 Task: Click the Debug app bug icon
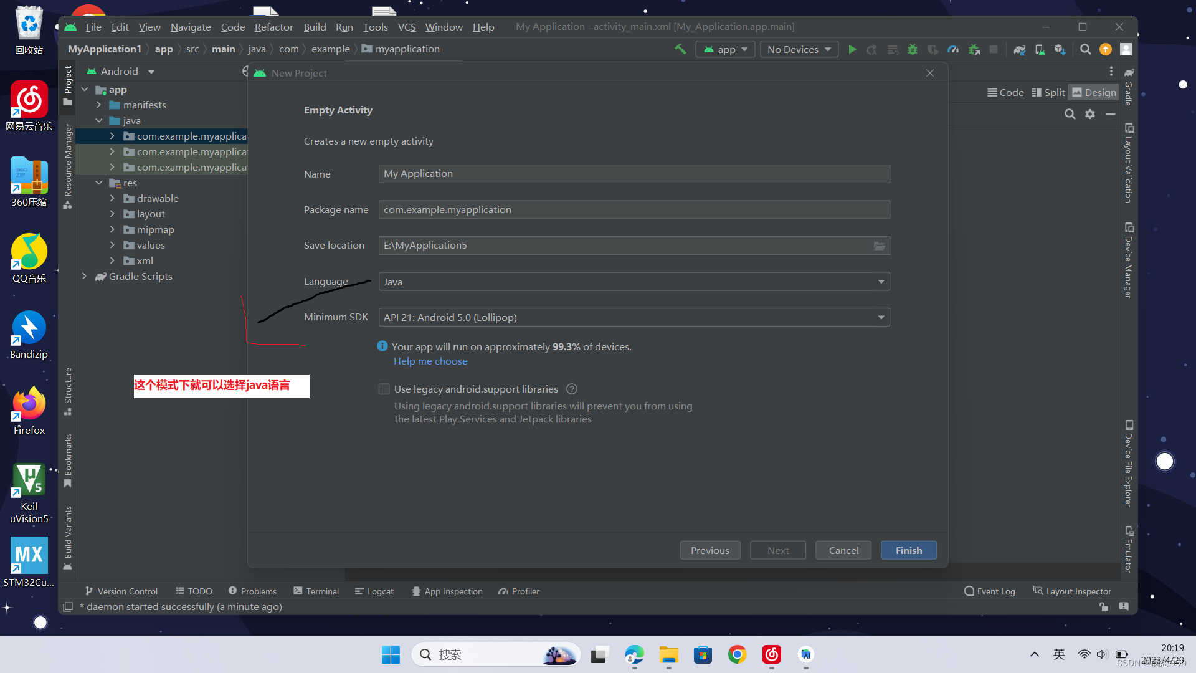click(x=913, y=49)
